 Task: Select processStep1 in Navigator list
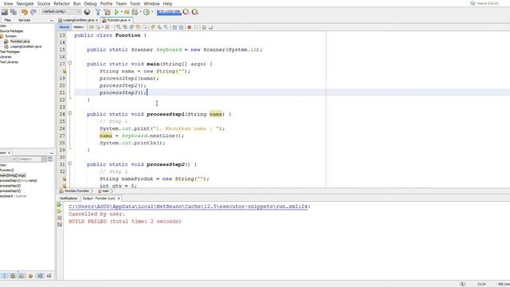(x=18, y=181)
